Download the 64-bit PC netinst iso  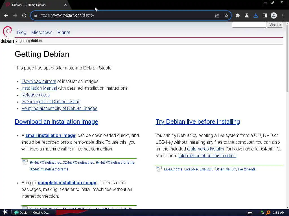[45, 163]
